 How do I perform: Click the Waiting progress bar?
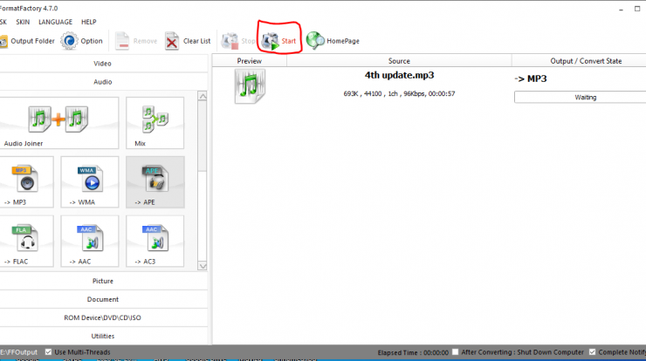pos(580,97)
